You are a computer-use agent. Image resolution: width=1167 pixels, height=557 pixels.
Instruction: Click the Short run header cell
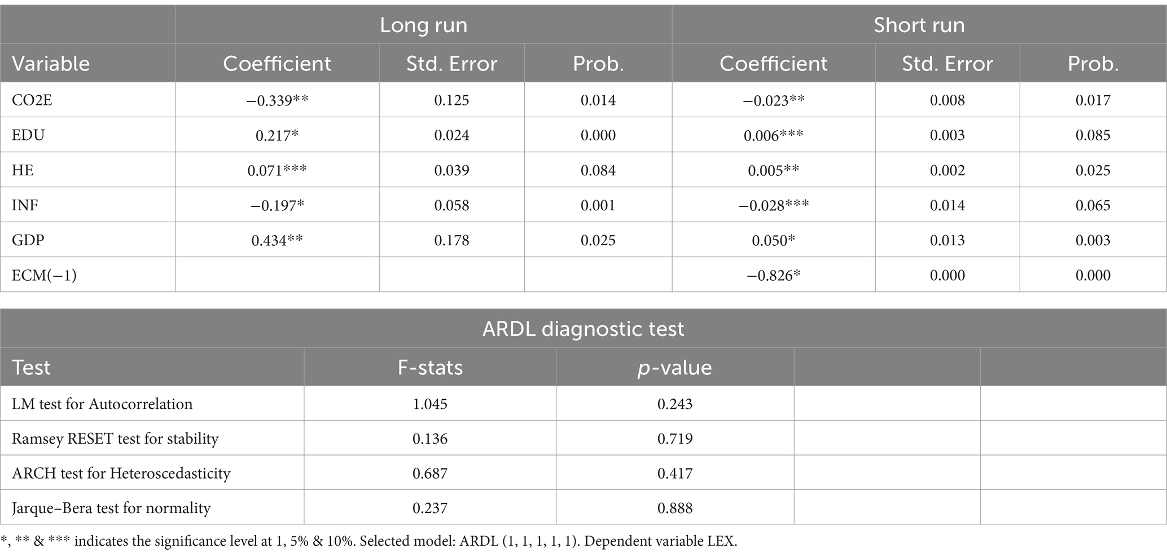[x=919, y=25]
